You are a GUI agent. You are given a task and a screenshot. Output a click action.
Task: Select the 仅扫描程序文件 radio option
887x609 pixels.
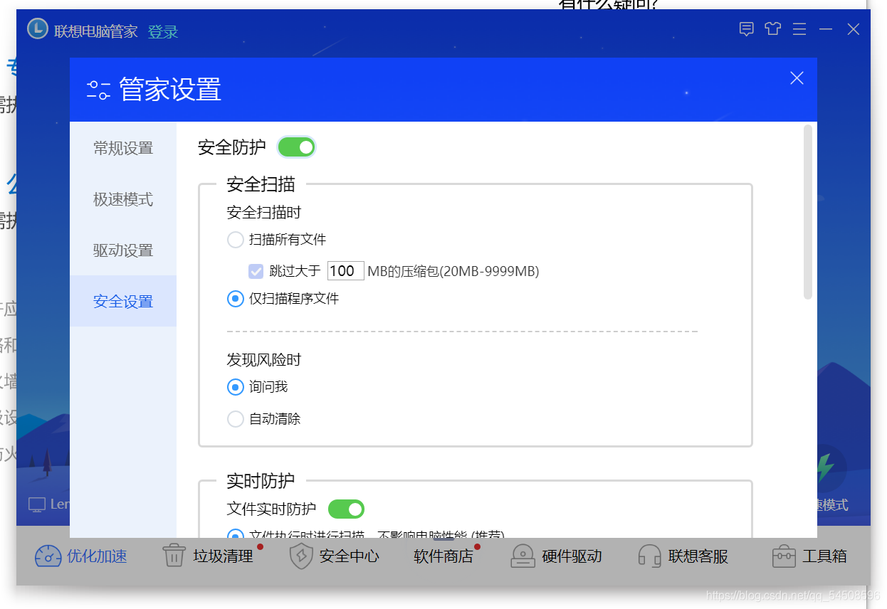point(235,299)
